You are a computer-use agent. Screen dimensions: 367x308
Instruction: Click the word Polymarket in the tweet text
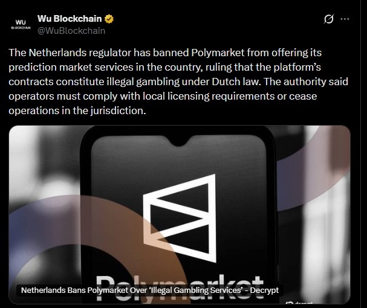(218, 53)
